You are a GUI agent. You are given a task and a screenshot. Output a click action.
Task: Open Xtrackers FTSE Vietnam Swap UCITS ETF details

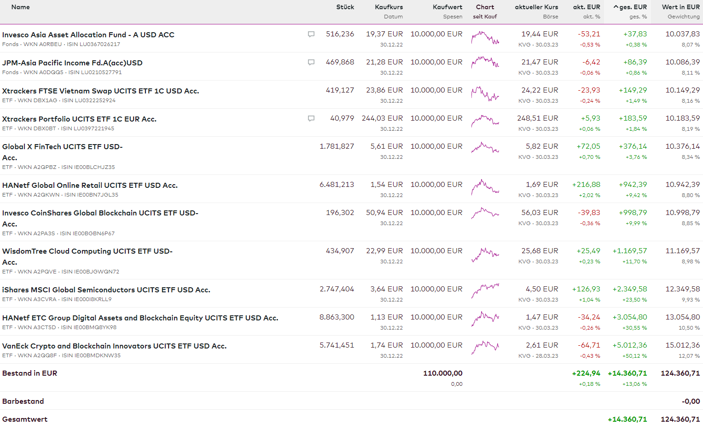(100, 91)
